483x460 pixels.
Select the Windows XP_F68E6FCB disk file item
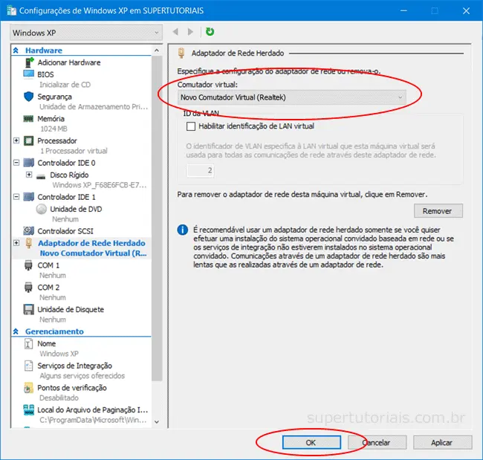99,185
